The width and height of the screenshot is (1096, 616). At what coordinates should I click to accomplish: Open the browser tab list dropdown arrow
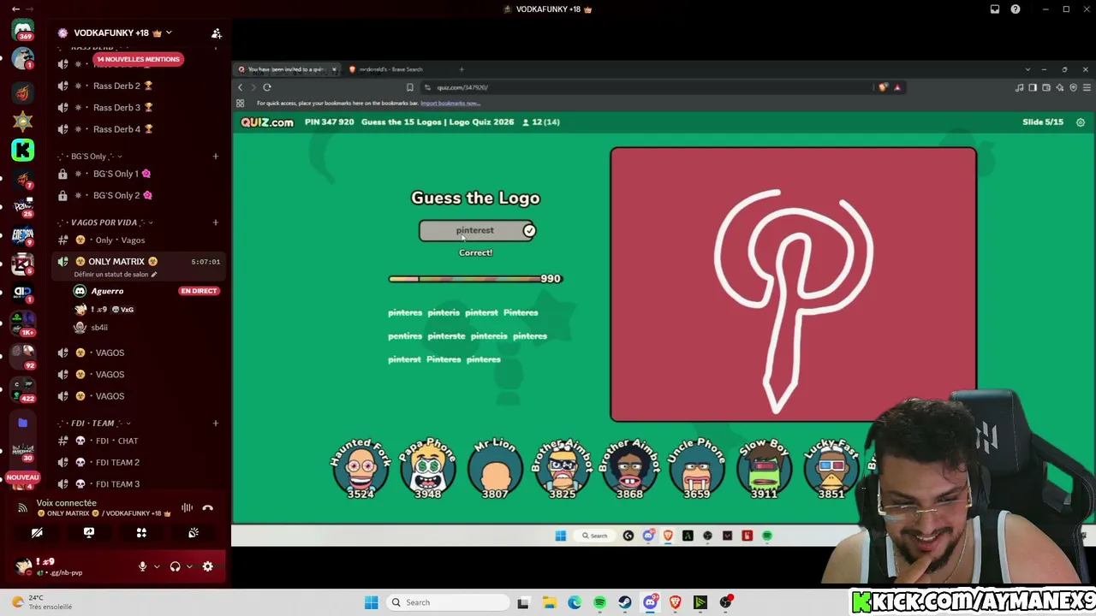[x=1027, y=69]
